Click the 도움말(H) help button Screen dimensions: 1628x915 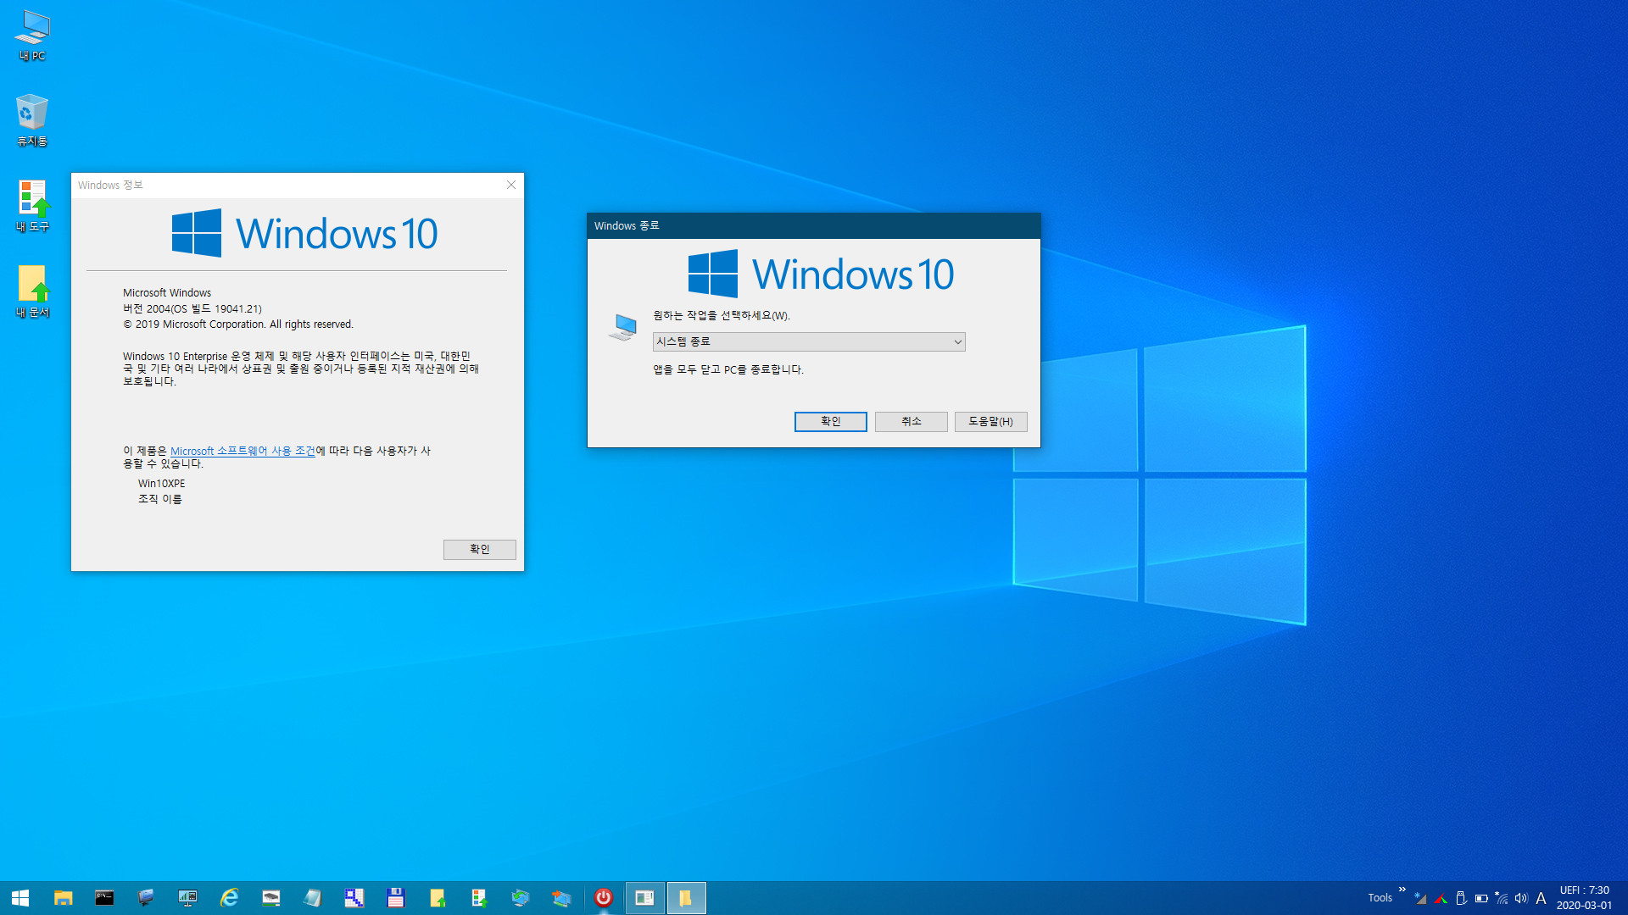[990, 422]
